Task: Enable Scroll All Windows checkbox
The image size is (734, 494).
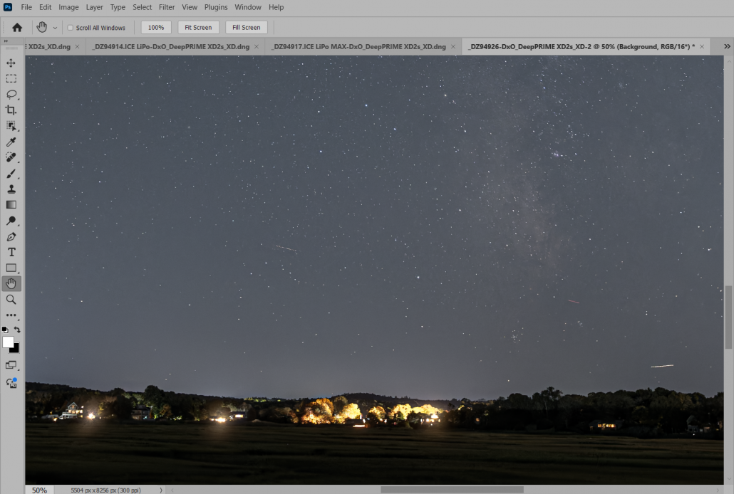Action: pos(70,28)
